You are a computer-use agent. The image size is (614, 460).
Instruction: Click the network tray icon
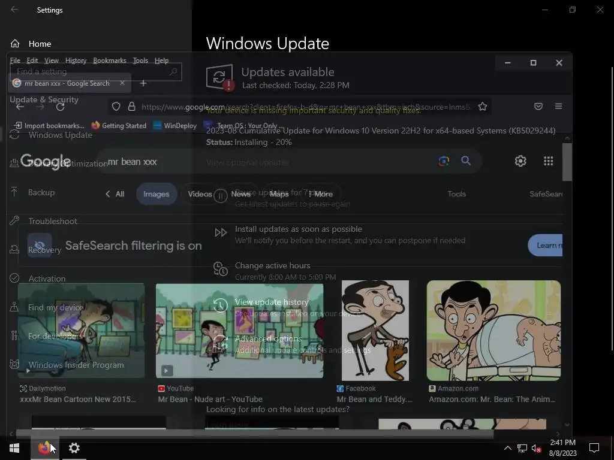tap(522, 448)
